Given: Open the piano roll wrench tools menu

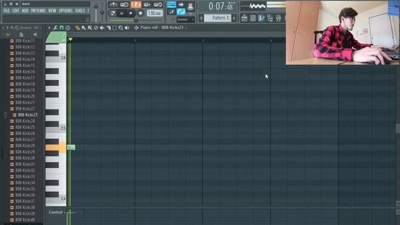Looking at the screenshot, I should pyautogui.click(x=56, y=27).
